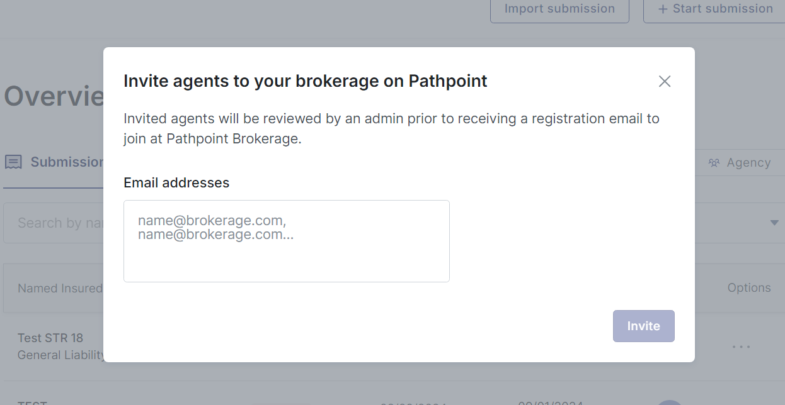This screenshot has width=785, height=405.
Task: Click the Start submission button label
Action: coord(722,9)
